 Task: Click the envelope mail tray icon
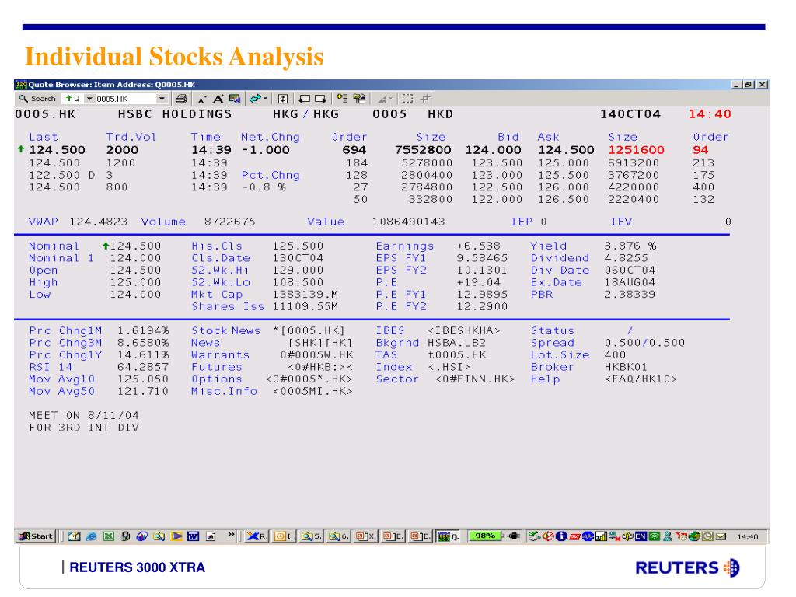point(721,536)
